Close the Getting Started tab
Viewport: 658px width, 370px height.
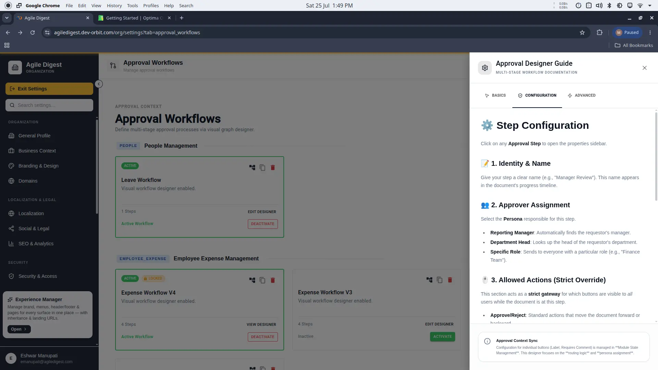pos(169,18)
